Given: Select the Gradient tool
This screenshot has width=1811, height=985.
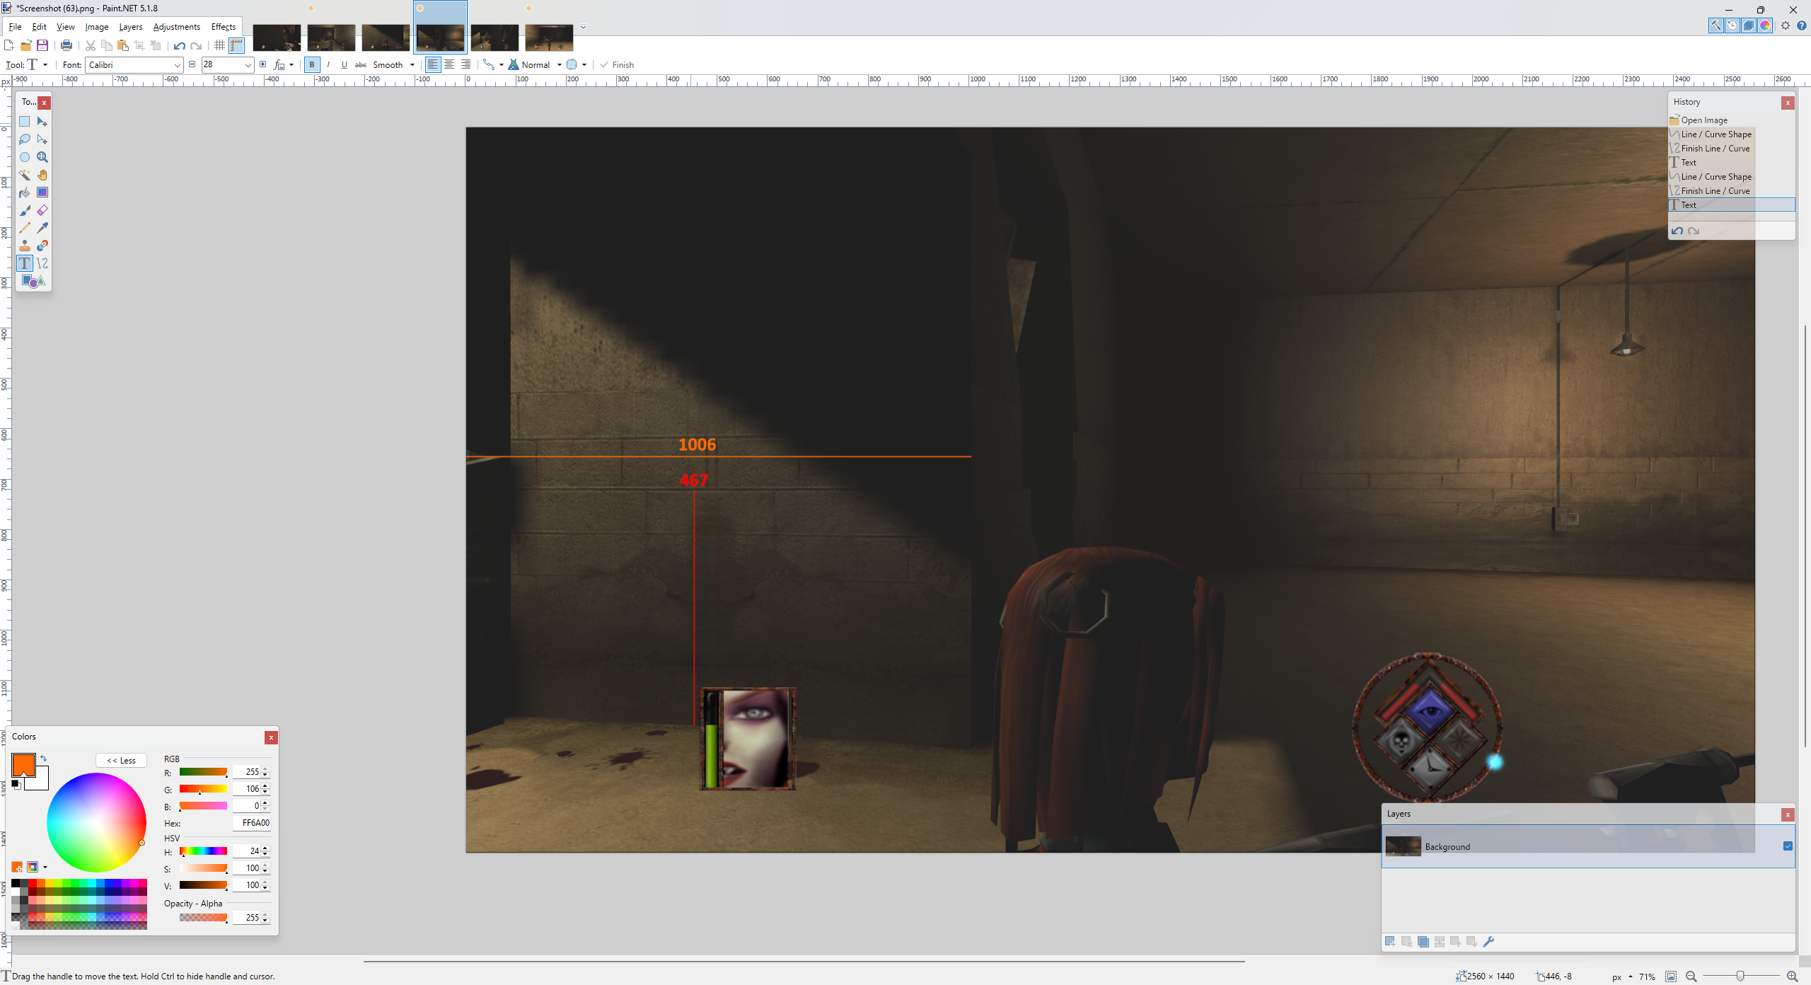Looking at the screenshot, I should 42,192.
